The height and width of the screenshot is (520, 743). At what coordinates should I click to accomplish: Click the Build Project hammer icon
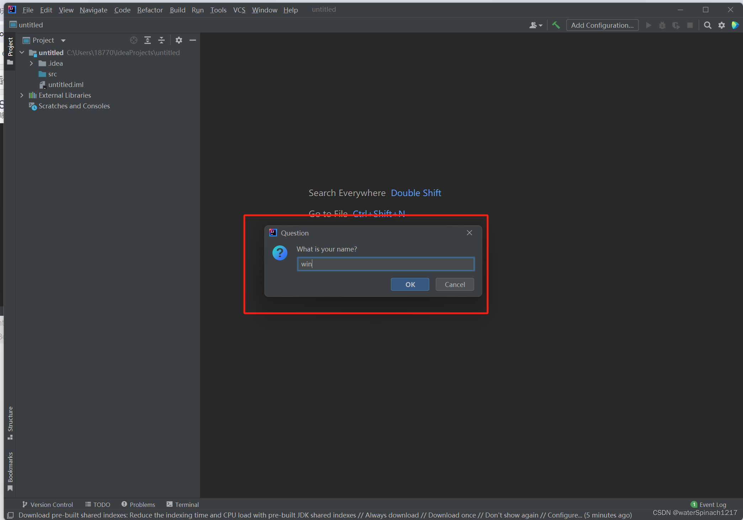(556, 25)
